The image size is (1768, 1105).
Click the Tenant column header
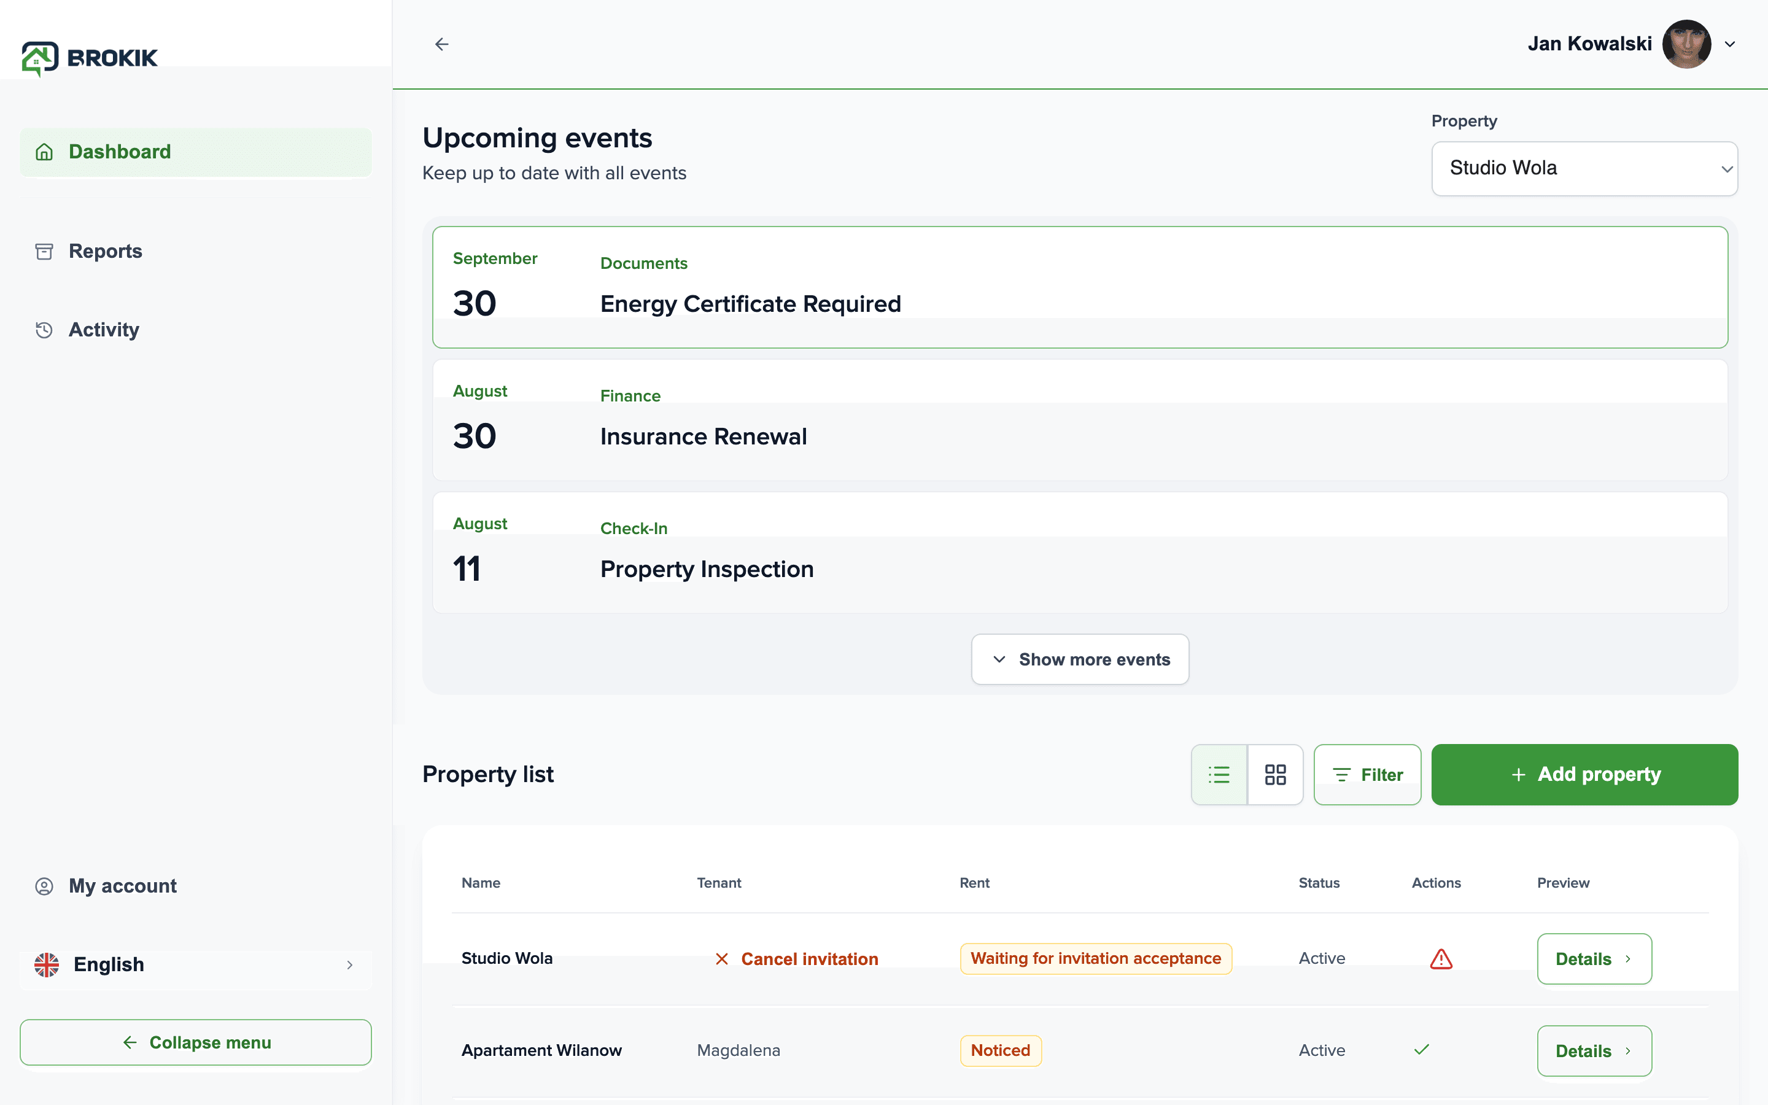pos(719,883)
